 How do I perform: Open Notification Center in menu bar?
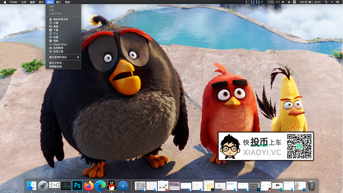[x=337, y=2]
